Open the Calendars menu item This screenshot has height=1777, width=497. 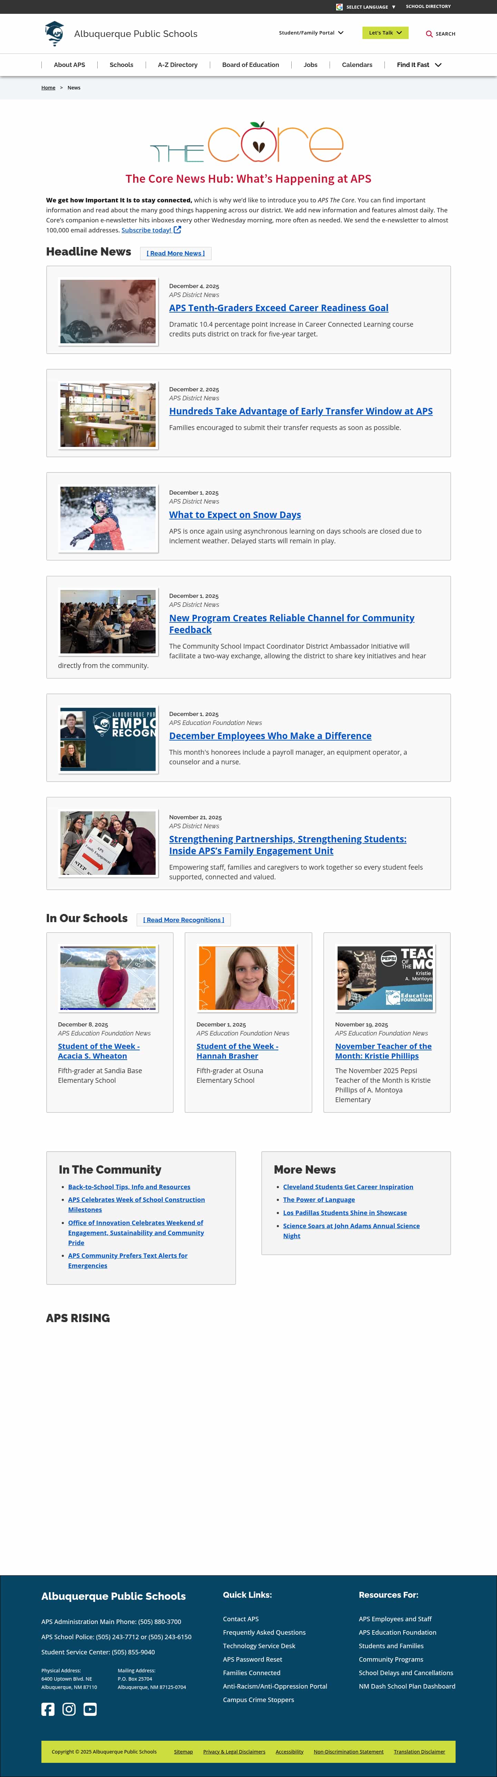[357, 65]
